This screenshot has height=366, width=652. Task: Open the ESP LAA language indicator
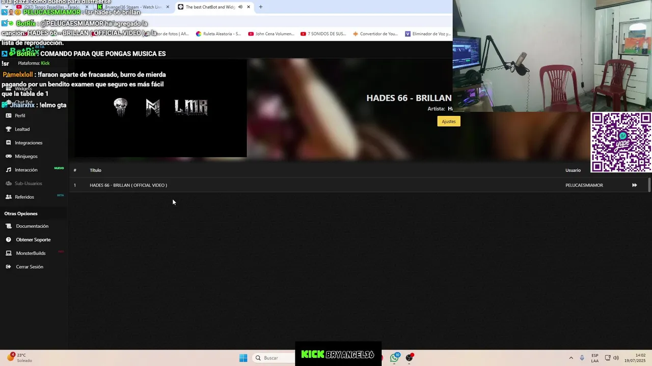[595, 358]
